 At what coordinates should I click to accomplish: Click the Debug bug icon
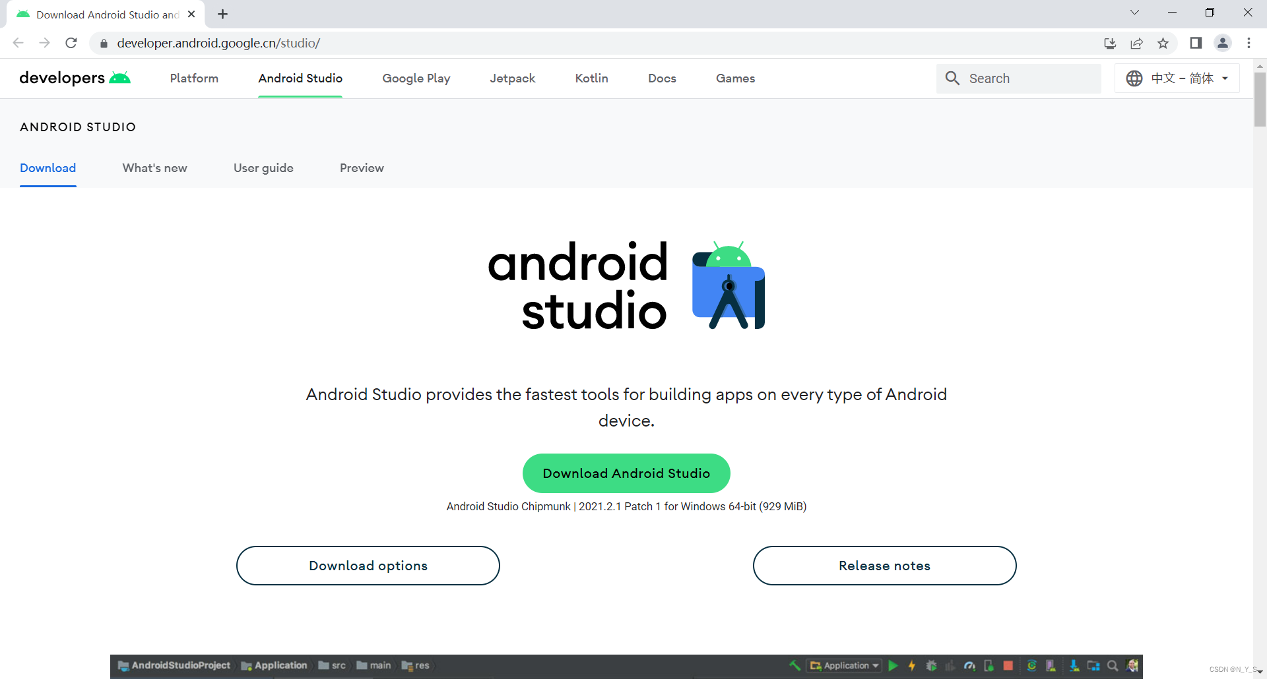pos(931,666)
